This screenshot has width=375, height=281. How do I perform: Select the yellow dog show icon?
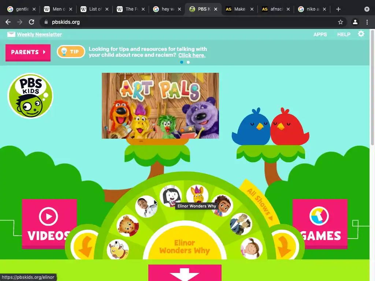(118, 250)
